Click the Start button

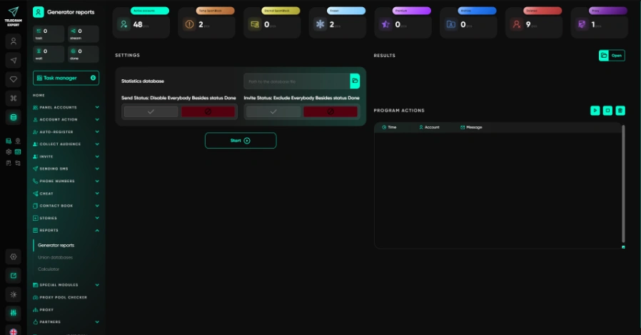click(x=241, y=140)
